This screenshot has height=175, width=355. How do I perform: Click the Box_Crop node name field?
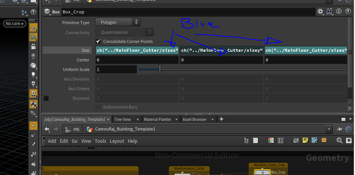coord(188,12)
